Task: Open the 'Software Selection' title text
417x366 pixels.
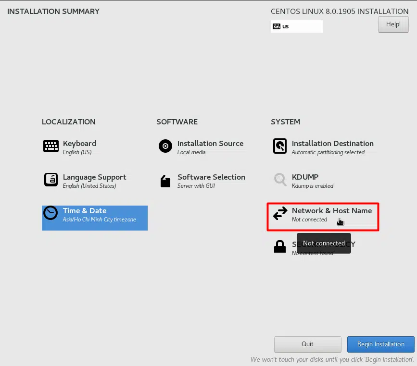Action: tap(211, 177)
